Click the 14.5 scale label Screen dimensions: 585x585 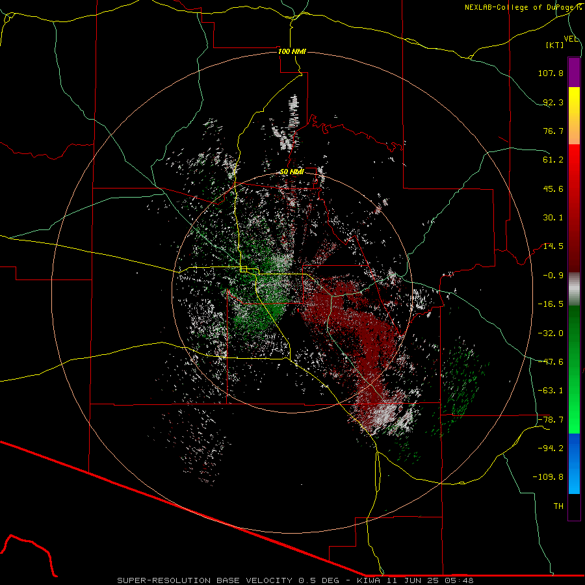553,246
